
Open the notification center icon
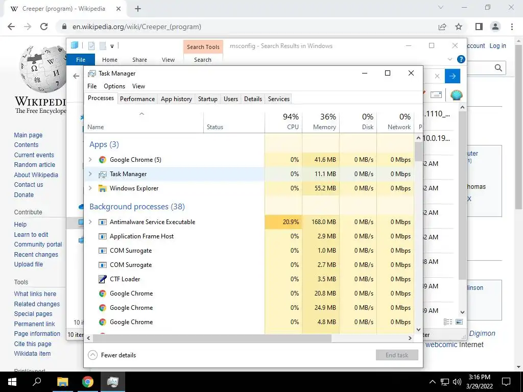pyautogui.click(x=506, y=382)
